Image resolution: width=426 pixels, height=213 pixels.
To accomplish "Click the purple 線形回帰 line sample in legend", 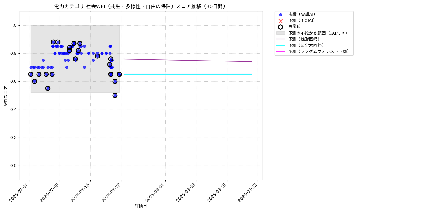I will tap(281, 39).
